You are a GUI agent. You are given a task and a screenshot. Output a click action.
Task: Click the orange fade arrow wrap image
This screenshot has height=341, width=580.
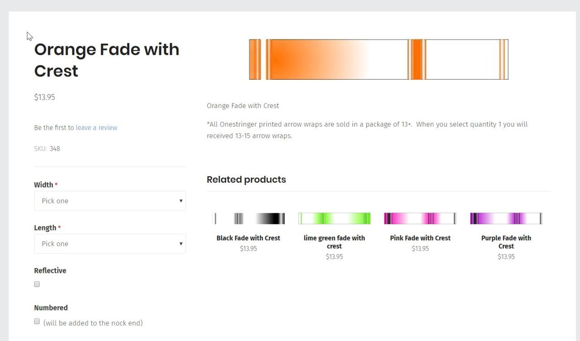click(379, 59)
